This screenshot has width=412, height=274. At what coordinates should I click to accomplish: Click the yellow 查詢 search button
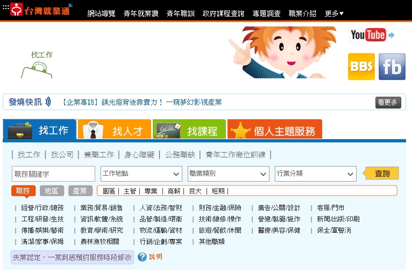[381, 174]
